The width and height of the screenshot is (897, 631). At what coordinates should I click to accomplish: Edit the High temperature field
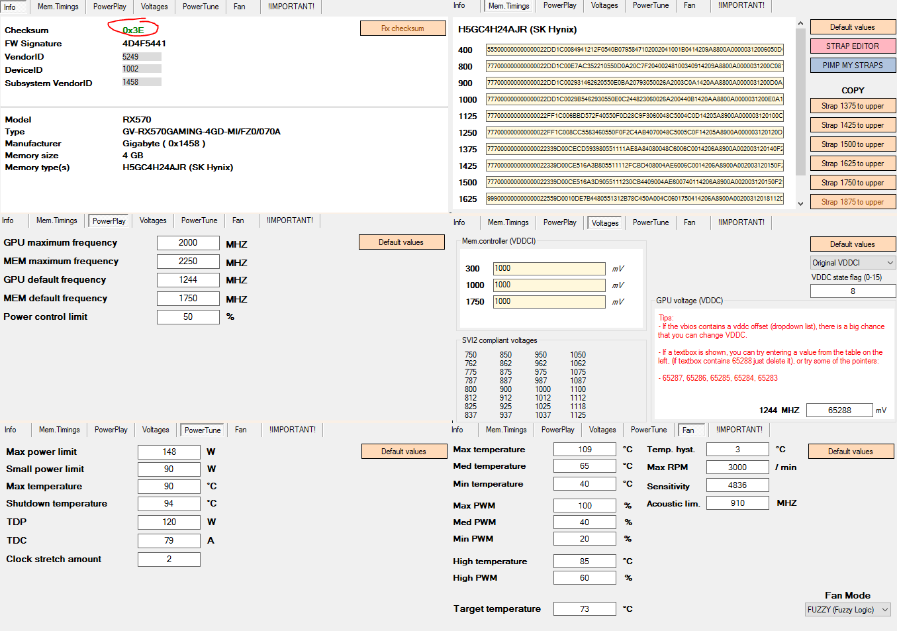click(x=585, y=561)
